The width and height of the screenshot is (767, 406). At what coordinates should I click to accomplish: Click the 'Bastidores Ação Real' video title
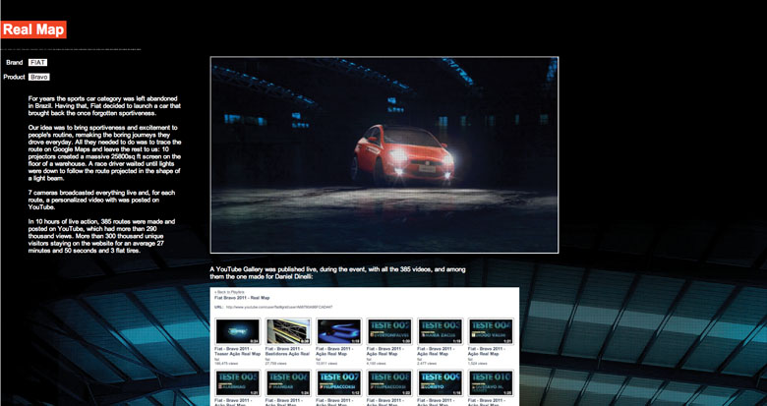(288, 351)
